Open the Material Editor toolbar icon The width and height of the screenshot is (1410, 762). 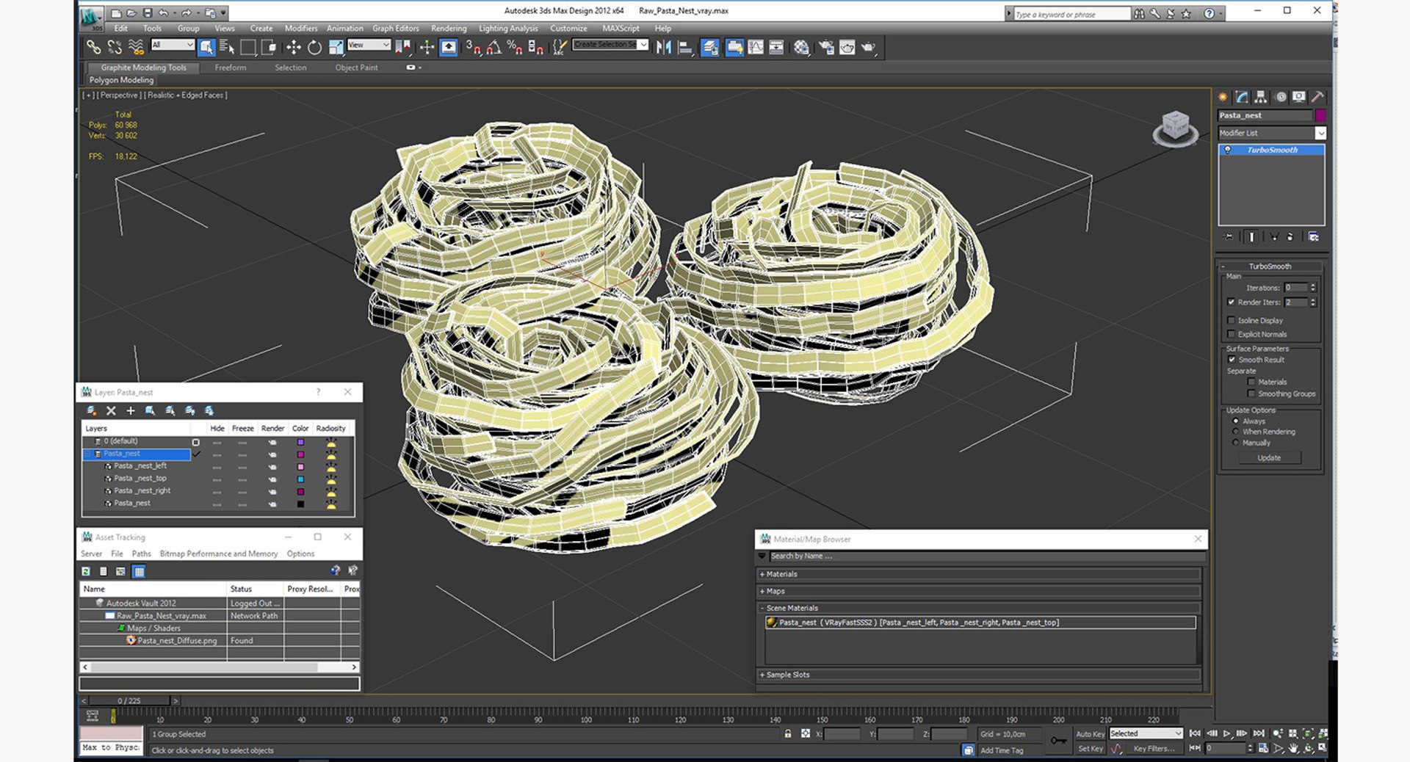click(801, 48)
